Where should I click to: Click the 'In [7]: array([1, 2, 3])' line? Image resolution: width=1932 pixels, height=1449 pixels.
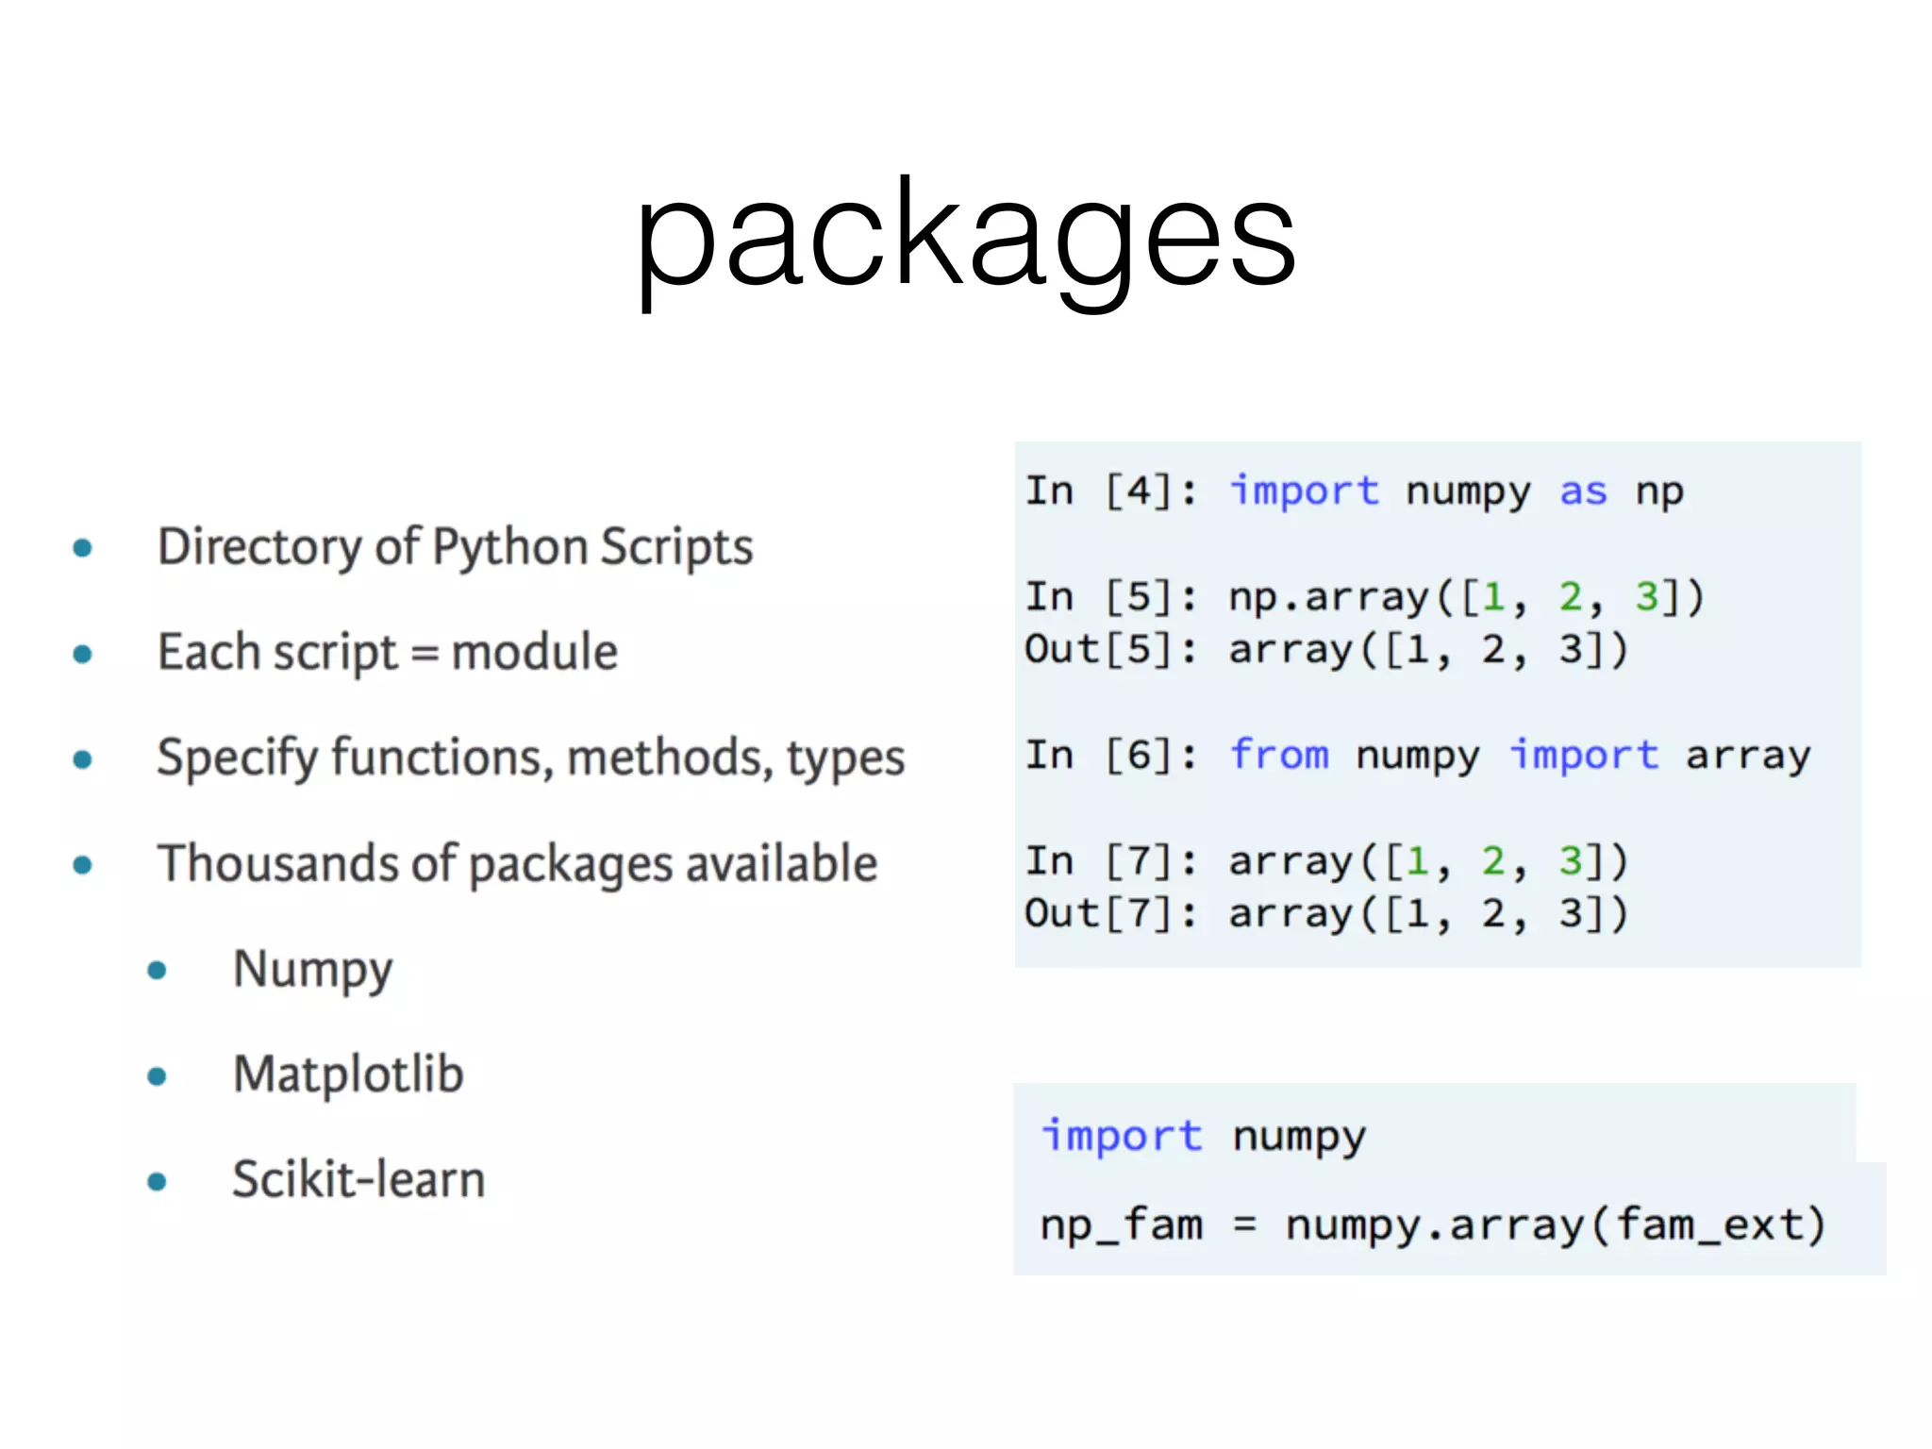(1327, 861)
